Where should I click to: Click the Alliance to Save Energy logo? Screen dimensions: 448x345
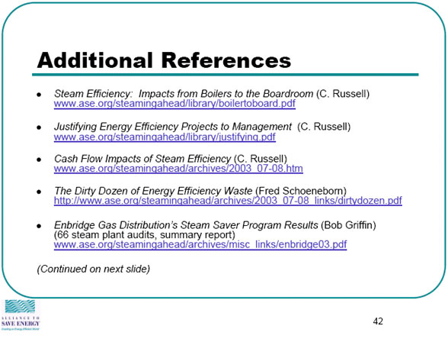(x=21, y=315)
